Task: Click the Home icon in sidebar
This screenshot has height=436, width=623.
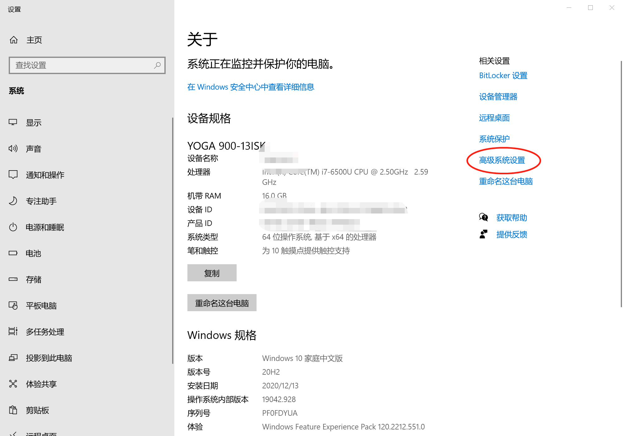Action: [14, 40]
